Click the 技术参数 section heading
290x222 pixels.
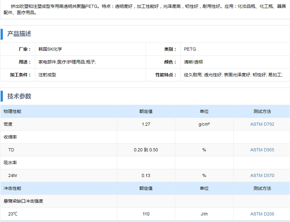[x=19, y=96]
